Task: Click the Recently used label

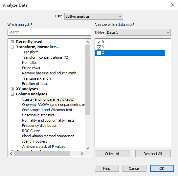Action: point(29,42)
